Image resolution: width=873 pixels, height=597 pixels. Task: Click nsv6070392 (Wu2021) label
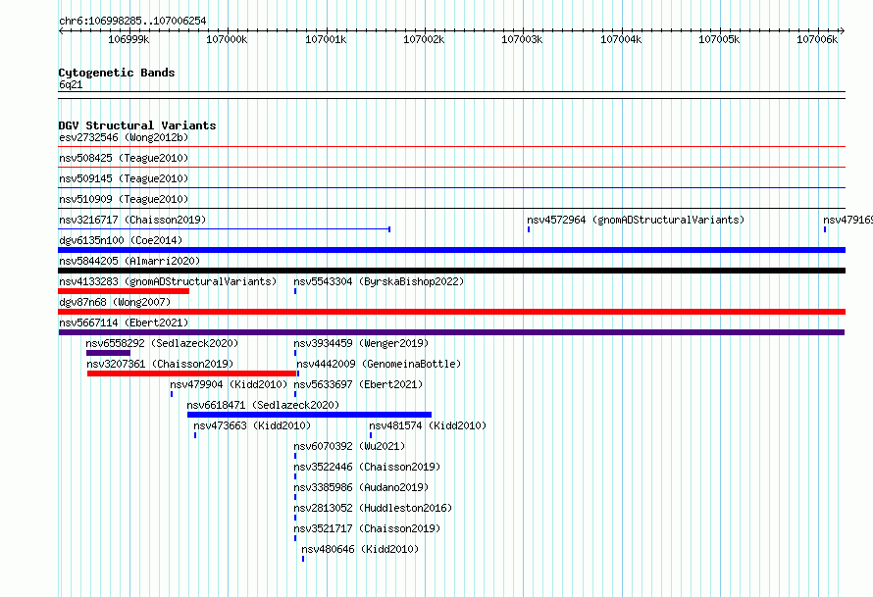(349, 446)
